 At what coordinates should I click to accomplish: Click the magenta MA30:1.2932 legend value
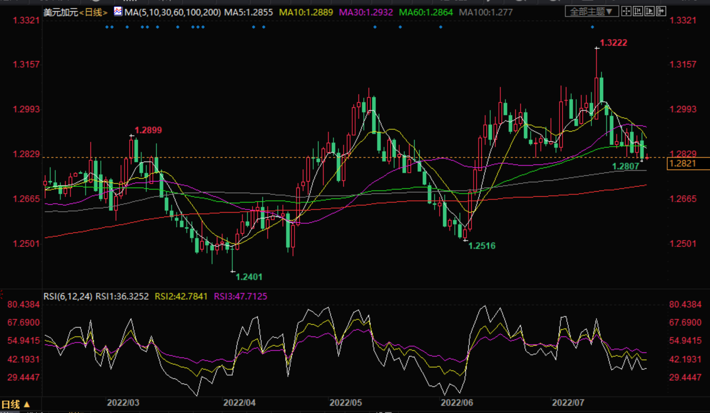coord(366,13)
